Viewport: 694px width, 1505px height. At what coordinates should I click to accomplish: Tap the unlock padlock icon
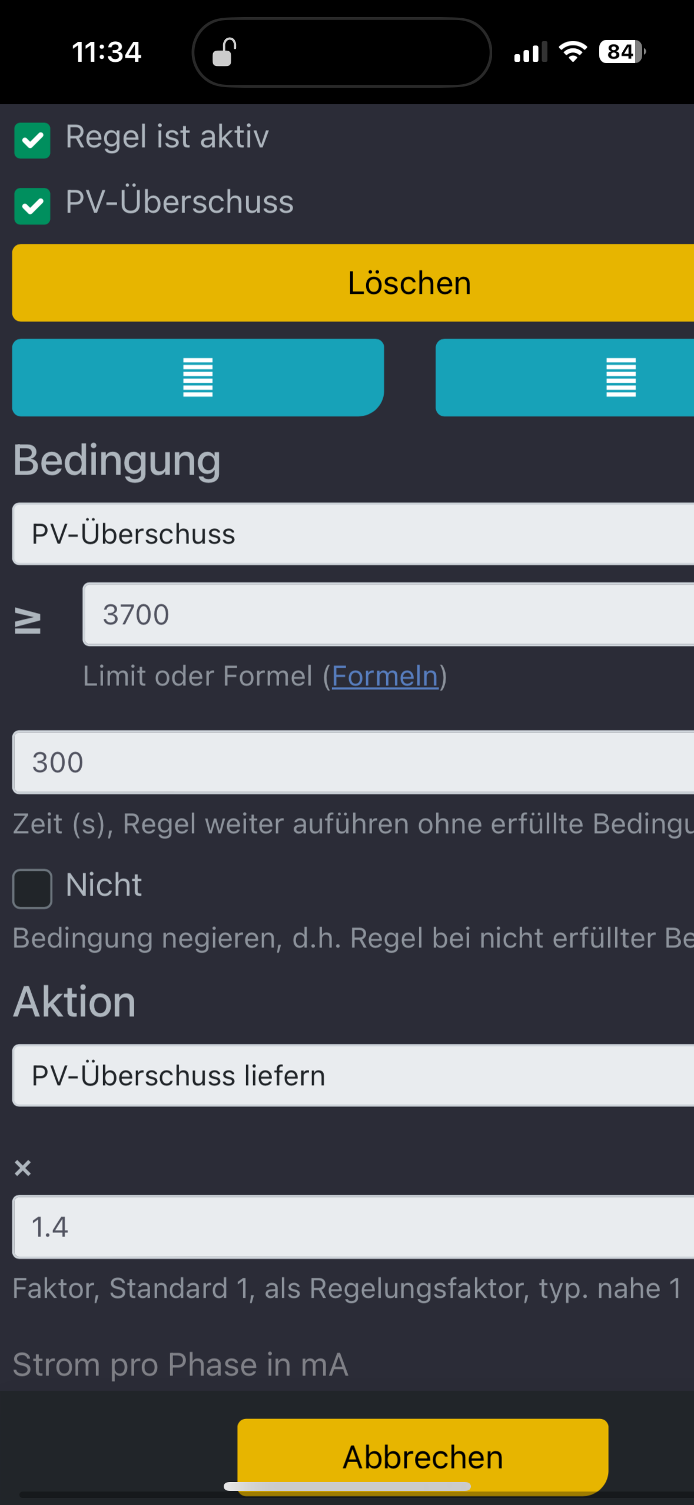pos(224,52)
